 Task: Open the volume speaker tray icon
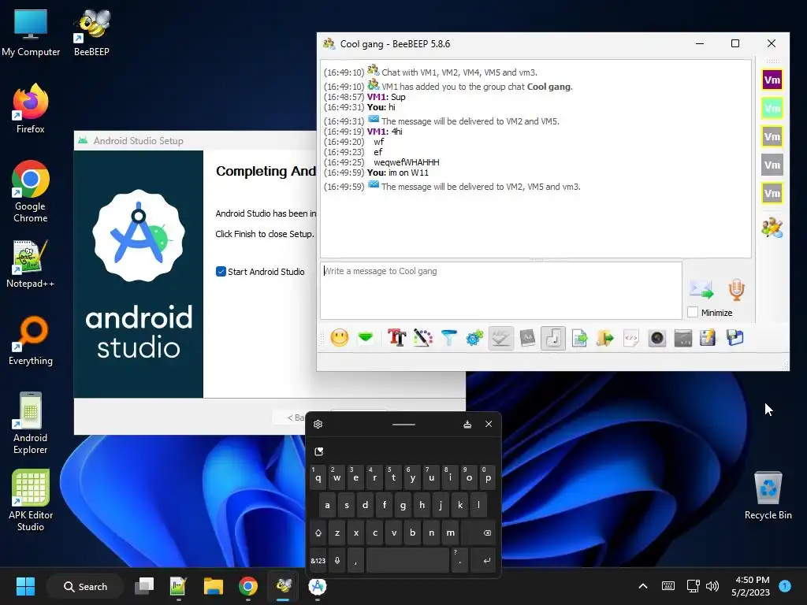pos(712,586)
